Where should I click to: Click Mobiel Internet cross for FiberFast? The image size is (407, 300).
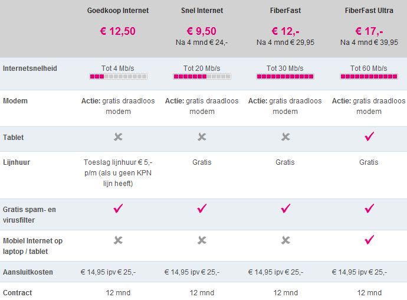[x=285, y=240]
